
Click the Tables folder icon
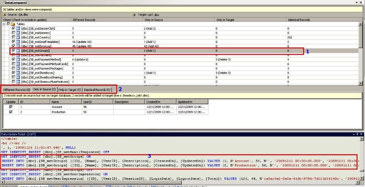pyautogui.click(x=13, y=24)
